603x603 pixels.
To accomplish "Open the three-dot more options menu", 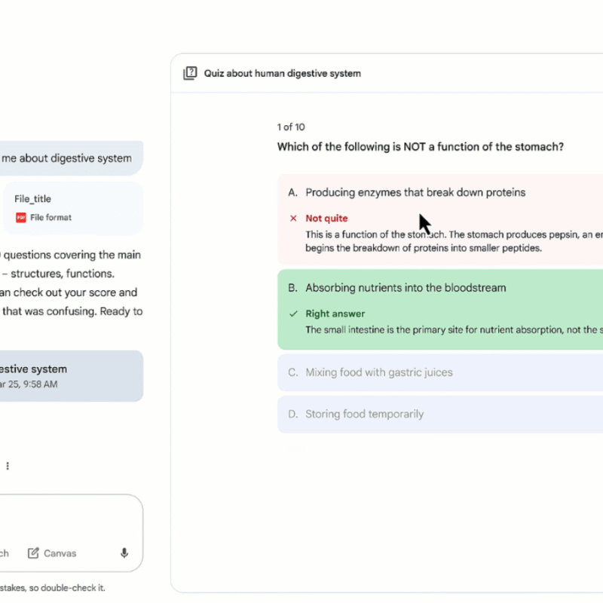I will point(8,466).
